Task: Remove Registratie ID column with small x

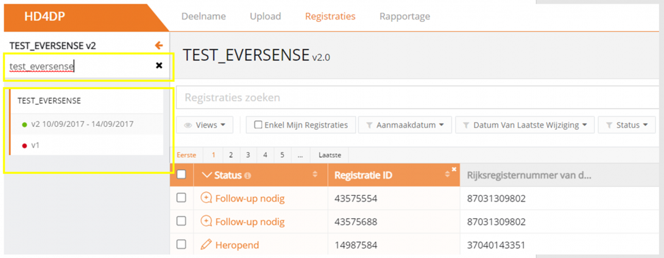Action: pos(454,169)
